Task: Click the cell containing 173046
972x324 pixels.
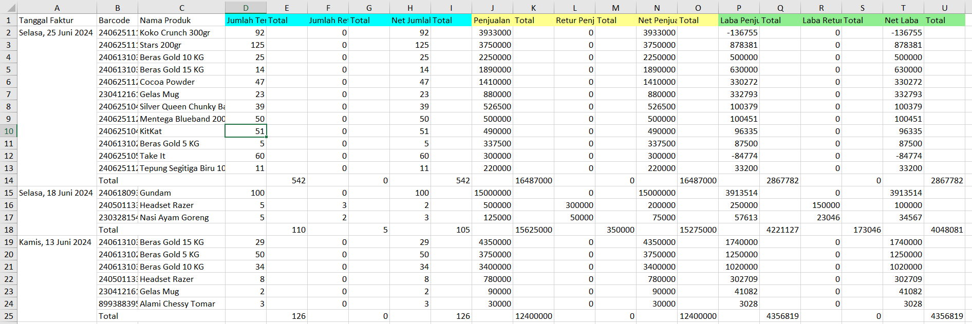Action: click(862, 230)
